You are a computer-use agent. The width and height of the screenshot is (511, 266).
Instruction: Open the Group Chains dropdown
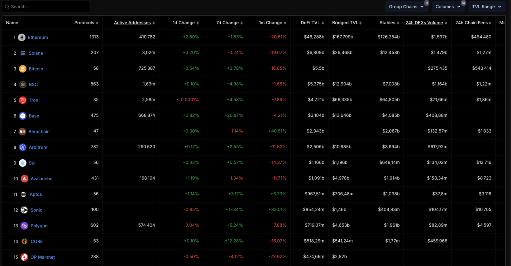point(406,7)
